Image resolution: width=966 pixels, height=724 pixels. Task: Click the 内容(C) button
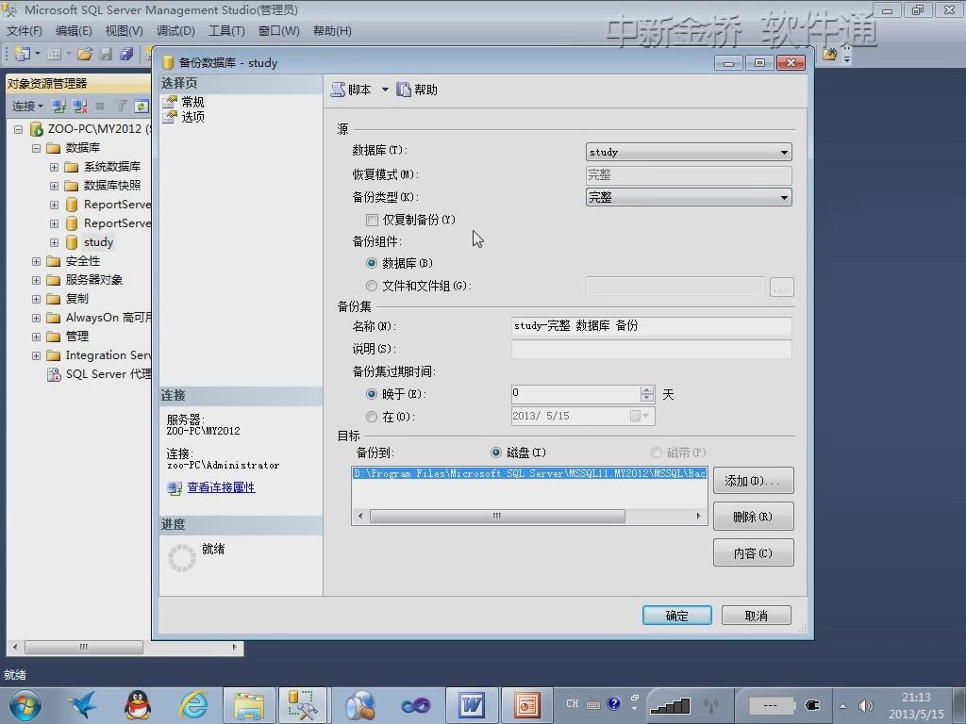point(753,552)
